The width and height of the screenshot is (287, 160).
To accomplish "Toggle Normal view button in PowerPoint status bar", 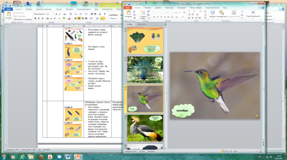I will coord(223,151).
